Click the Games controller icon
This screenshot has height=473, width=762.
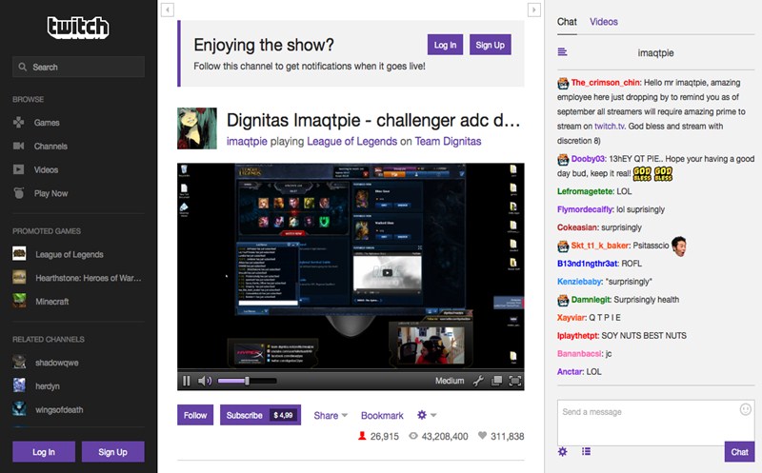[18, 123]
